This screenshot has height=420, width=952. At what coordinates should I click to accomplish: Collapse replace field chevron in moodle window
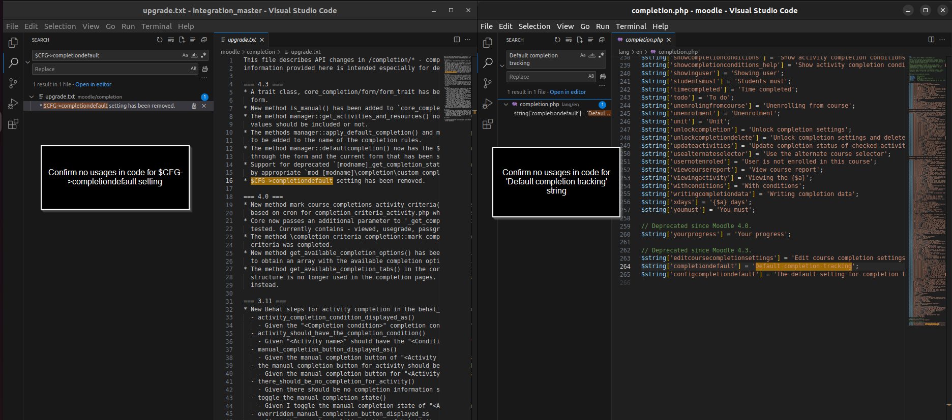(x=502, y=66)
